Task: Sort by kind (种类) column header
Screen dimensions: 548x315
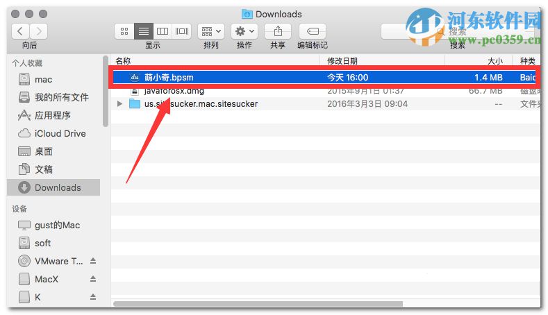Action: point(526,61)
